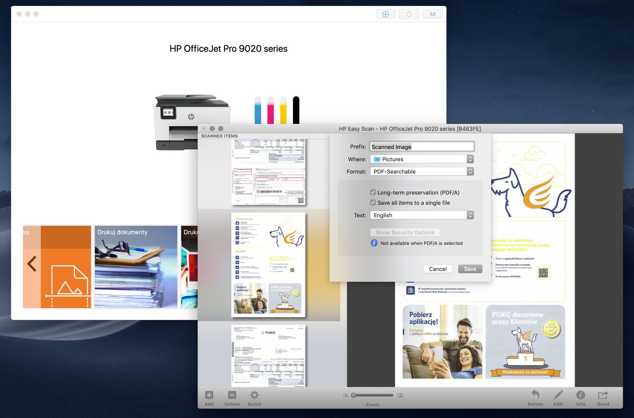Image resolution: width=634 pixels, height=418 pixels.
Task: Open the AR account button in HP Smart
Action: pos(432,14)
